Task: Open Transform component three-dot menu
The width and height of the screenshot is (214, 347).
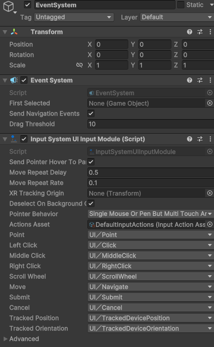Action: coord(210,32)
